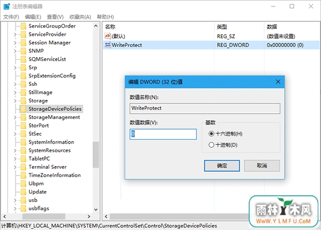Click the Terminal Server folder icon
The height and width of the screenshot is (230, 321).
[24, 167]
